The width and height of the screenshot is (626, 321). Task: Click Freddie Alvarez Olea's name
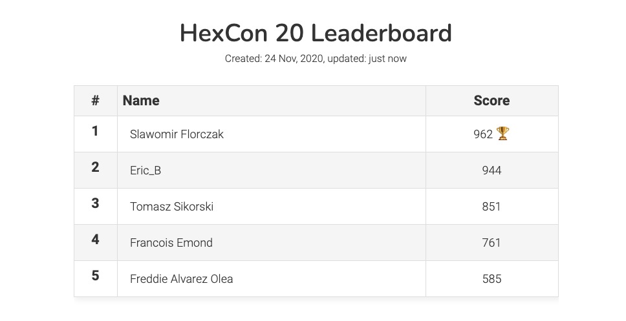click(181, 279)
